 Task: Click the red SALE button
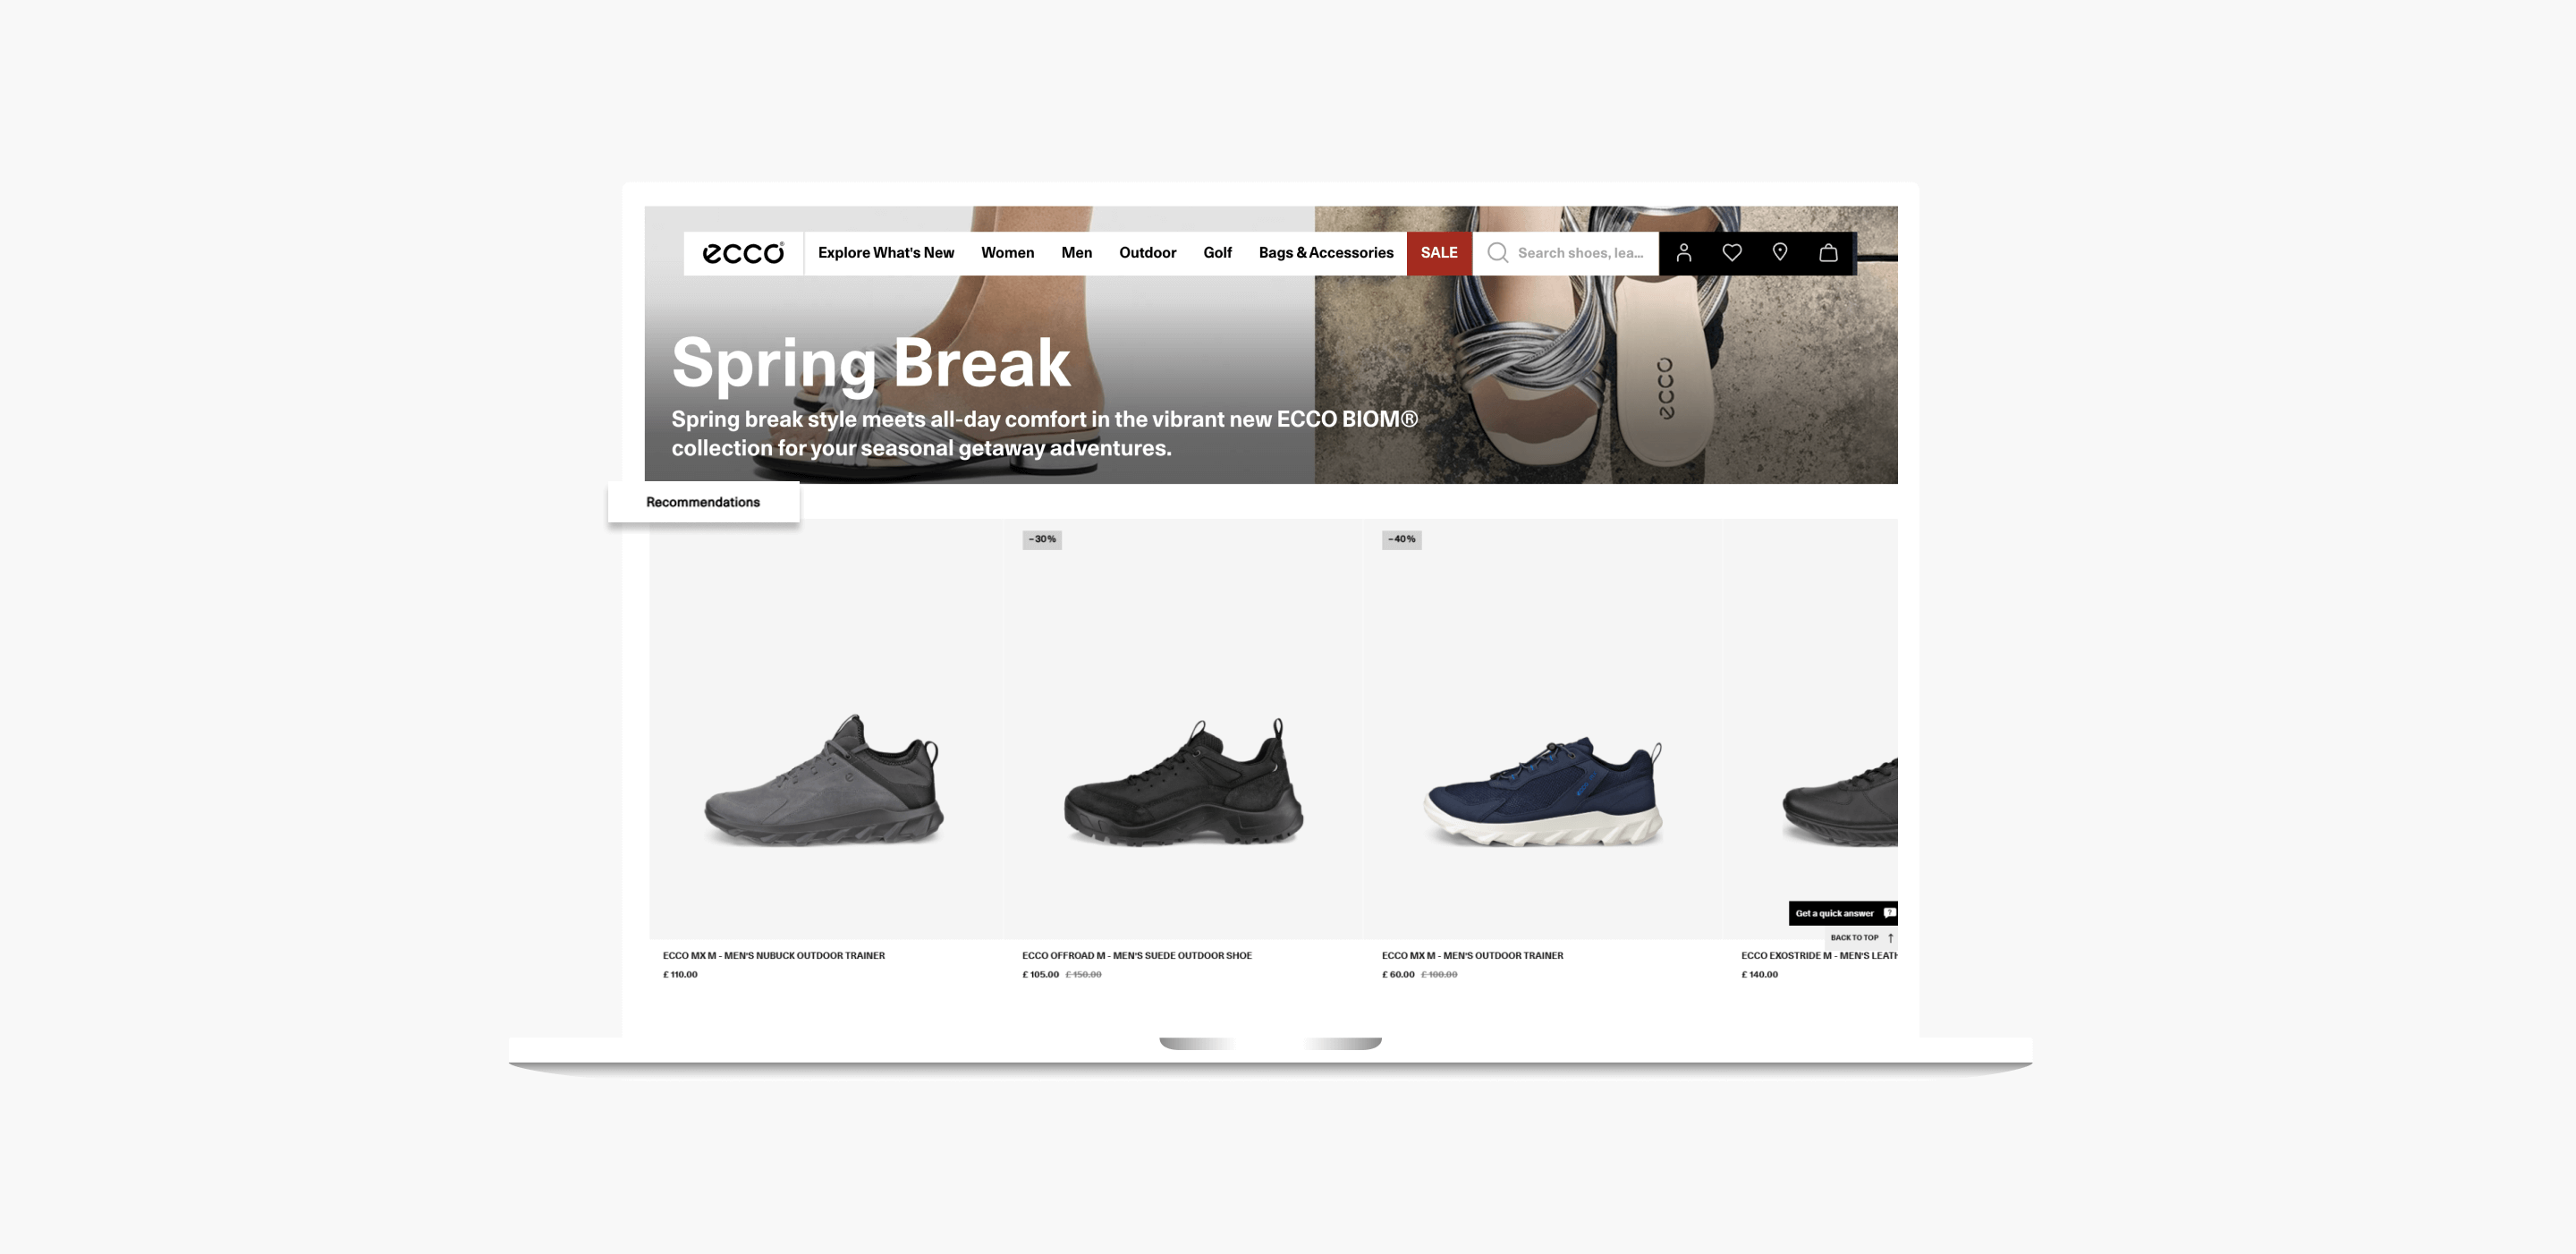1439,253
